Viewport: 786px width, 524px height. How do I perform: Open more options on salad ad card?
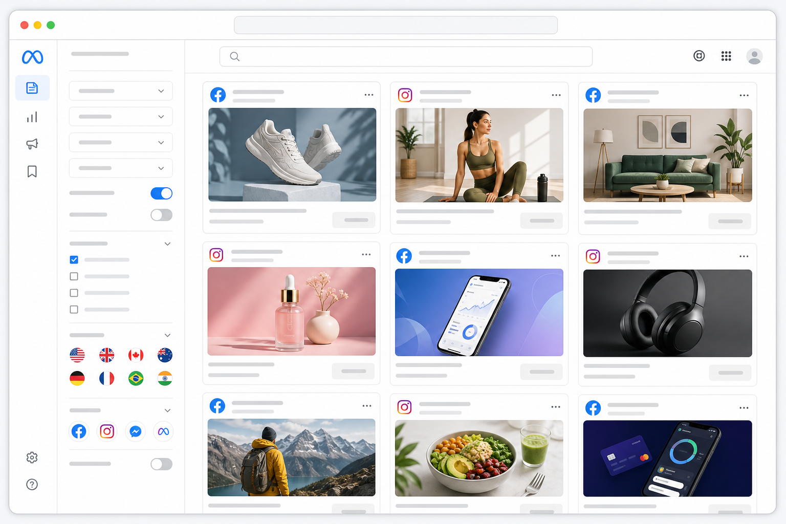(556, 407)
